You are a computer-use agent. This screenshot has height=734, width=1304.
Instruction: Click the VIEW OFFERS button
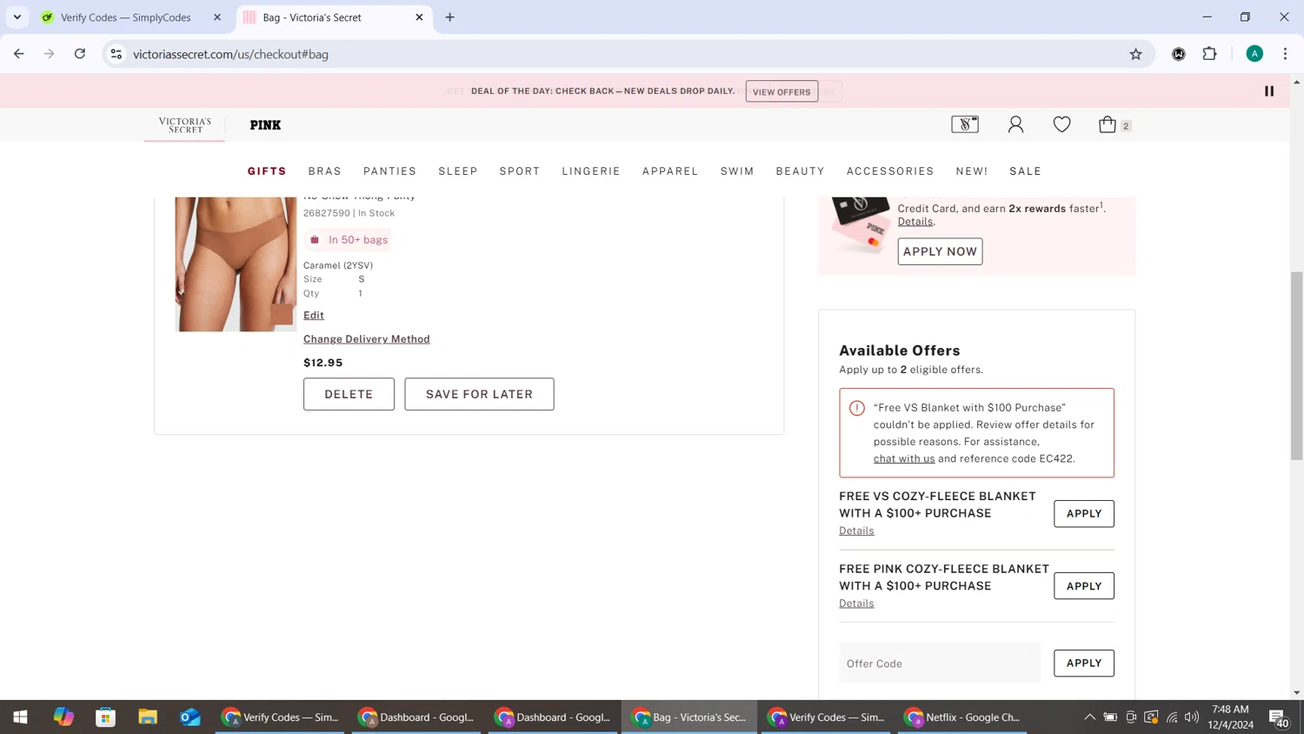(x=782, y=91)
